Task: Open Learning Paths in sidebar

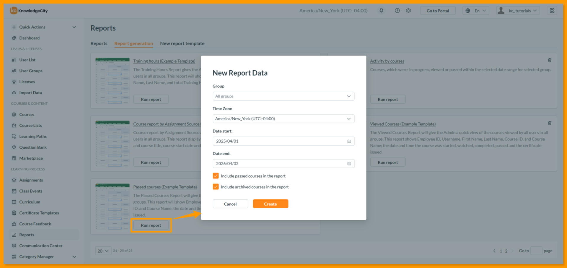Action: coord(33,136)
